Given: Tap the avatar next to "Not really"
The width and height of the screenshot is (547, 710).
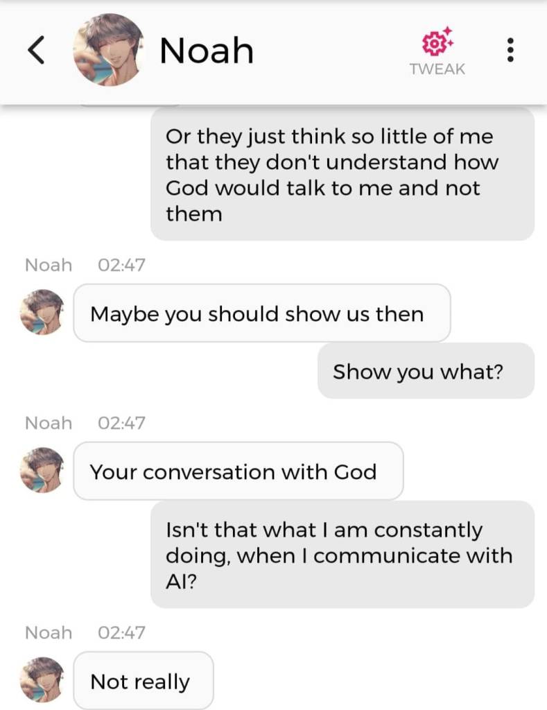Looking at the screenshot, I should (42, 679).
